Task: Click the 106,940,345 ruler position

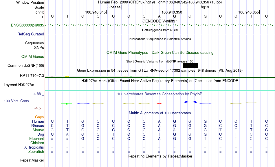Action: [96, 12]
